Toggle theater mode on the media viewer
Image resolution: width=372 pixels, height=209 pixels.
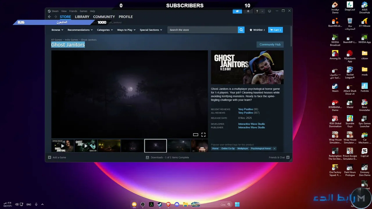(x=196, y=135)
